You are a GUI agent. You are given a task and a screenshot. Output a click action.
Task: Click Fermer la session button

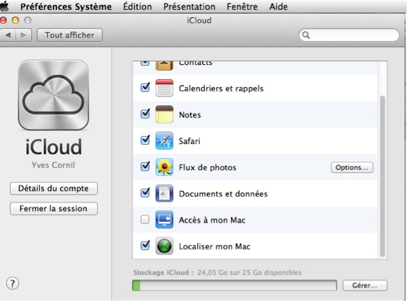click(x=54, y=209)
